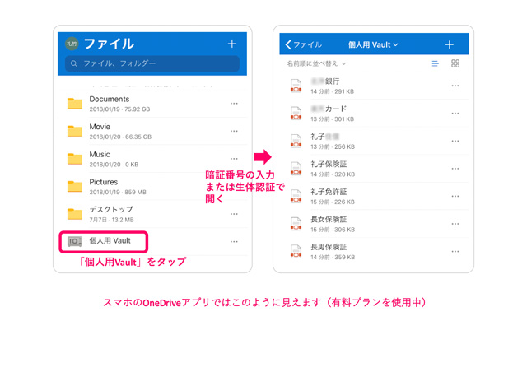
Task: Select the Pictures folder name
Action: (104, 182)
